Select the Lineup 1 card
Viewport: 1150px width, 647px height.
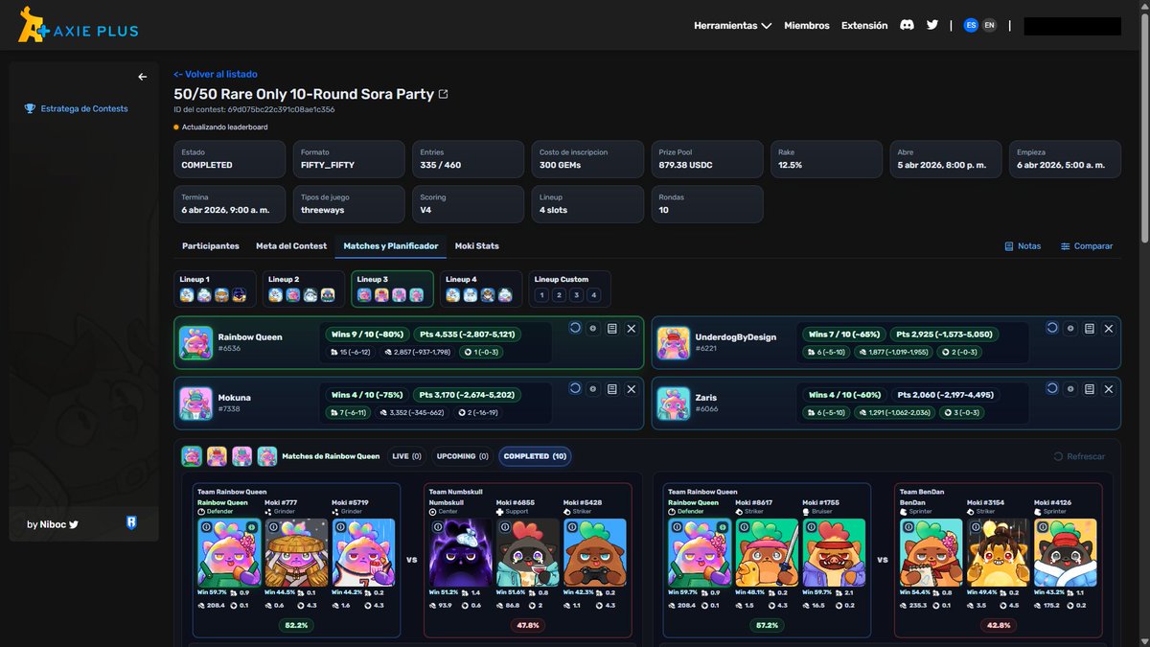[214, 289]
